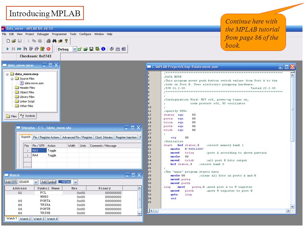Viewport: 306px width, 229px height.
Task: Select the Clock Stimulus tab
Action: coord(104,137)
